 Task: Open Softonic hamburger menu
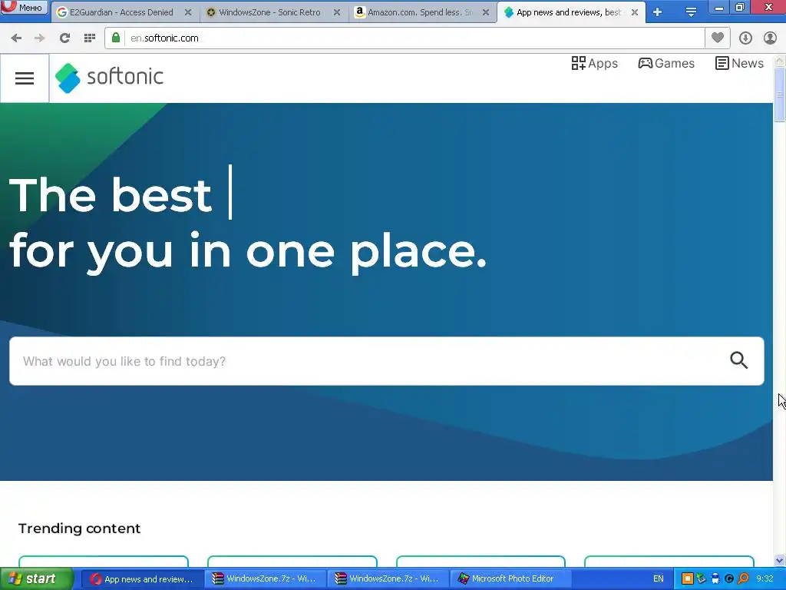click(x=25, y=78)
